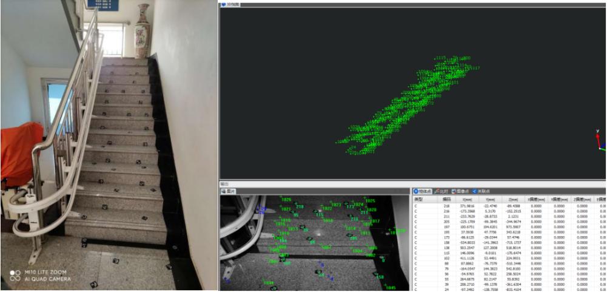Click the 3D view tab icon

click(223, 4)
